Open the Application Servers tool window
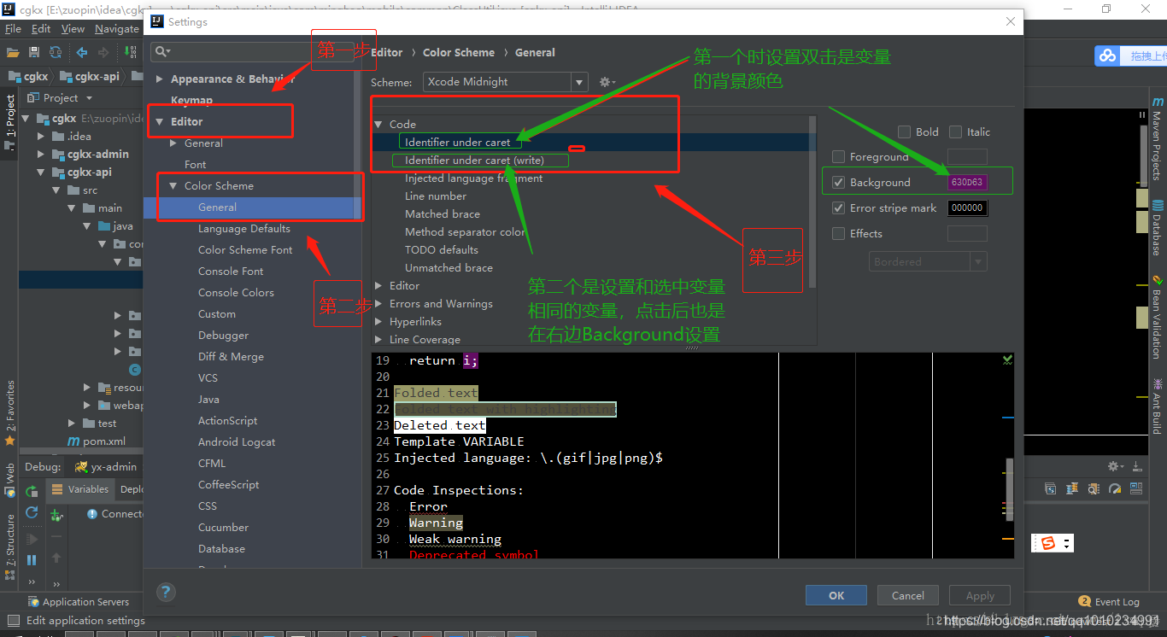The width and height of the screenshot is (1167, 637). tap(78, 602)
